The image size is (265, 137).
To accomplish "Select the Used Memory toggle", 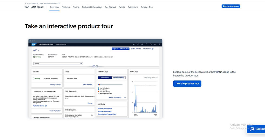I will pyautogui.click(x=105, y=78).
